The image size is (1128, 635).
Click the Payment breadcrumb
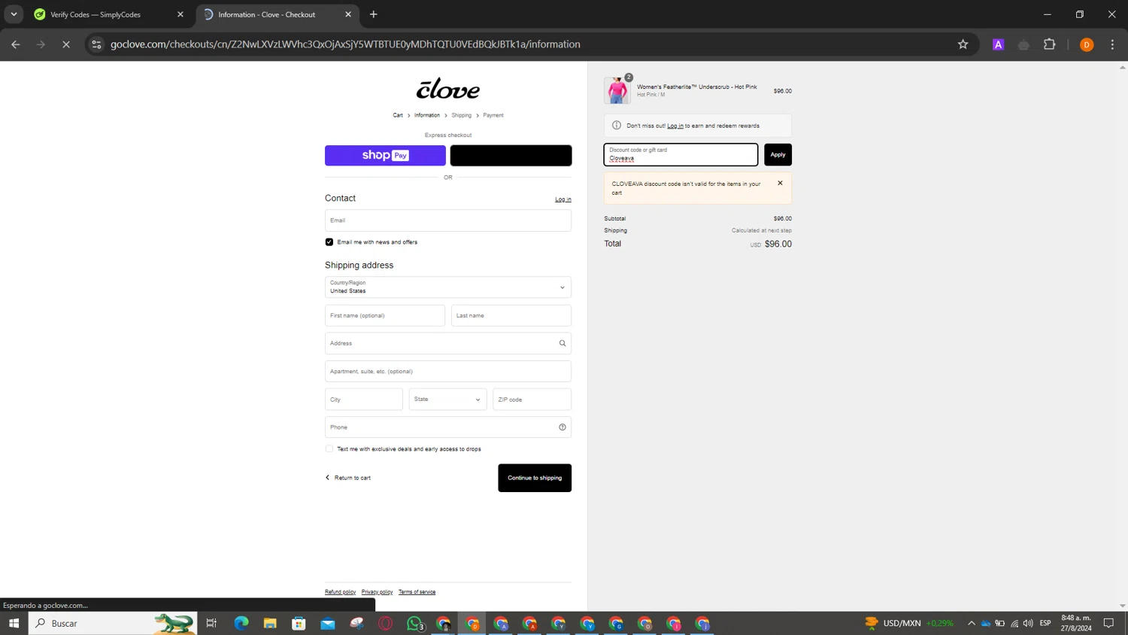[x=493, y=115]
